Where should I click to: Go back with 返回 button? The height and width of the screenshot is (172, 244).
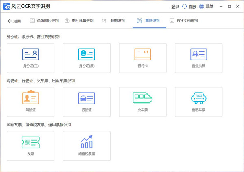click(x=14, y=21)
